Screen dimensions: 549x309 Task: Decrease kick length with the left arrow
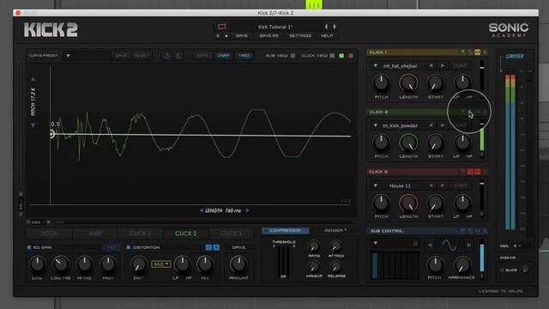click(202, 210)
